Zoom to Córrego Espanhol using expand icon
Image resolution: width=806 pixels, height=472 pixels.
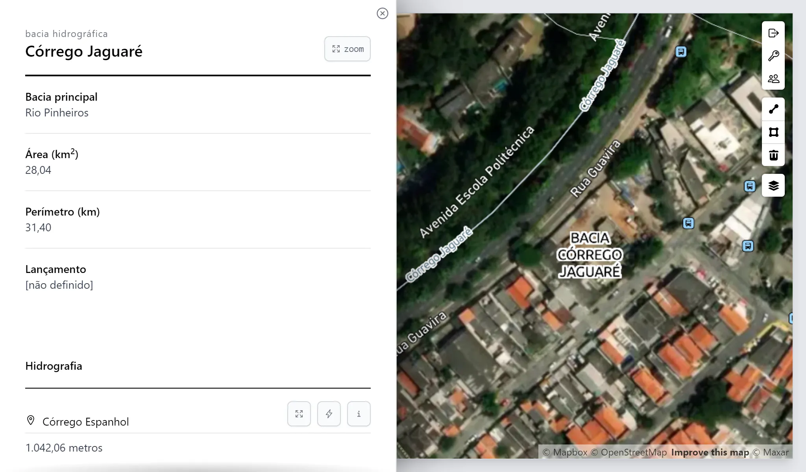(x=299, y=414)
